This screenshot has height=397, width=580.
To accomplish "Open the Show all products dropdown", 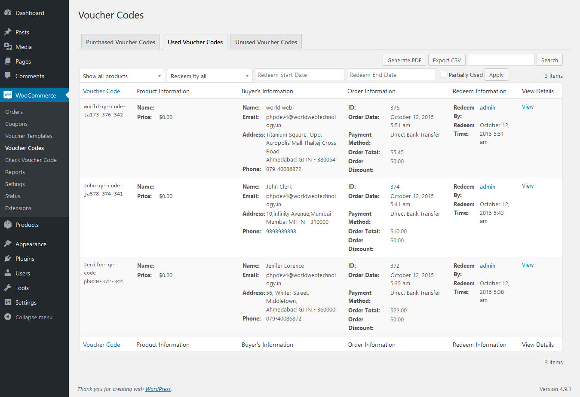I will click(122, 76).
